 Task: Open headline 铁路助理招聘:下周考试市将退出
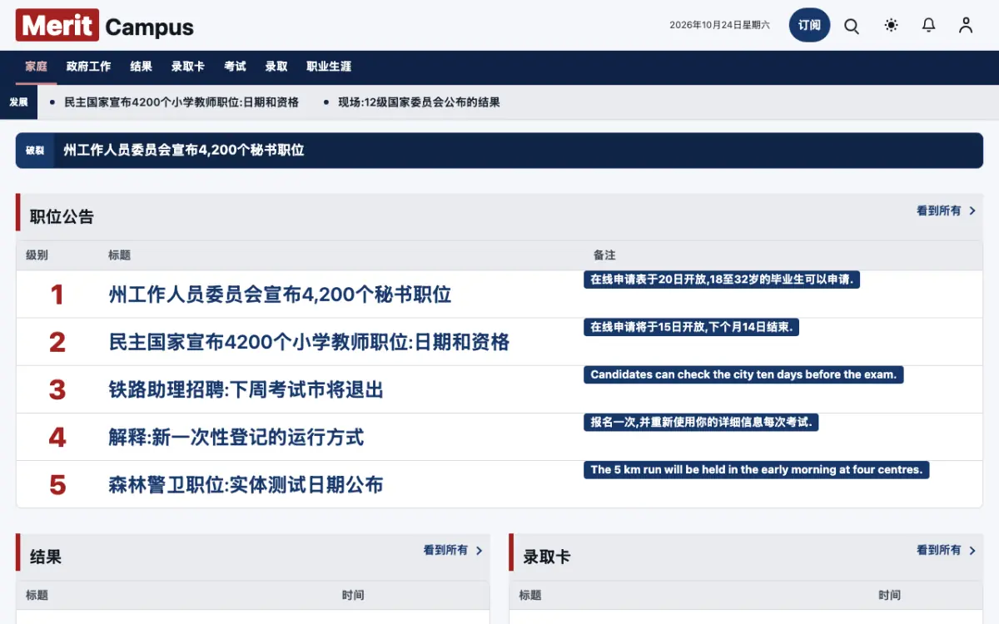[x=246, y=389]
